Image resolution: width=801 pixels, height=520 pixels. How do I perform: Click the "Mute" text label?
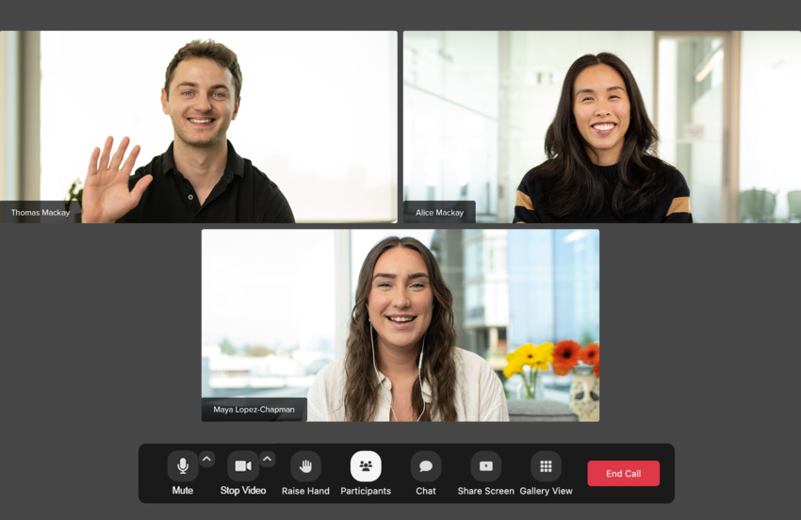coord(183,491)
